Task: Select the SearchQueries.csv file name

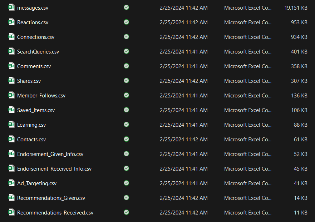Action: click(x=38, y=52)
